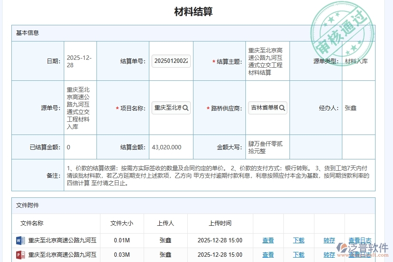Click 下载 on the second attachment row
This screenshot has height=262, width=393.
pyautogui.click(x=299, y=255)
